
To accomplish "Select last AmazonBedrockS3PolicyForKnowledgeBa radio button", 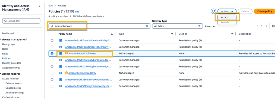I will [52, 86].
